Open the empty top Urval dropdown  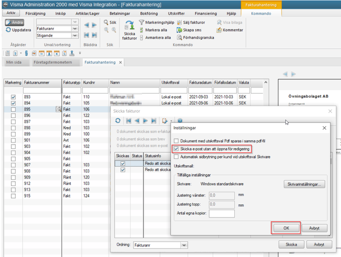[75, 22]
